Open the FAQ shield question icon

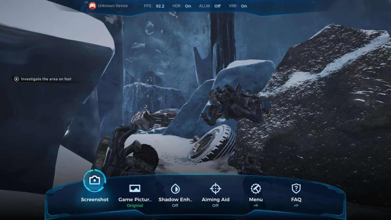(296, 188)
